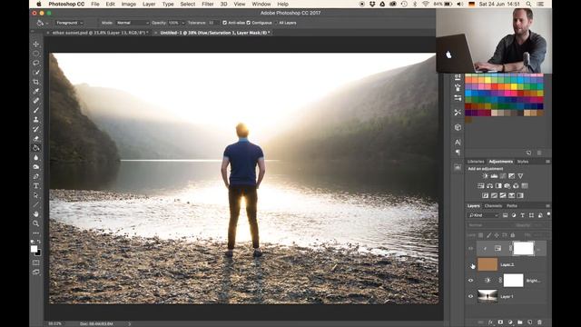Image resolution: width=581 pixels, height=327 pixels.
Task: Switch to the ethan sunset.psd document tab
Action: point(100,33)
